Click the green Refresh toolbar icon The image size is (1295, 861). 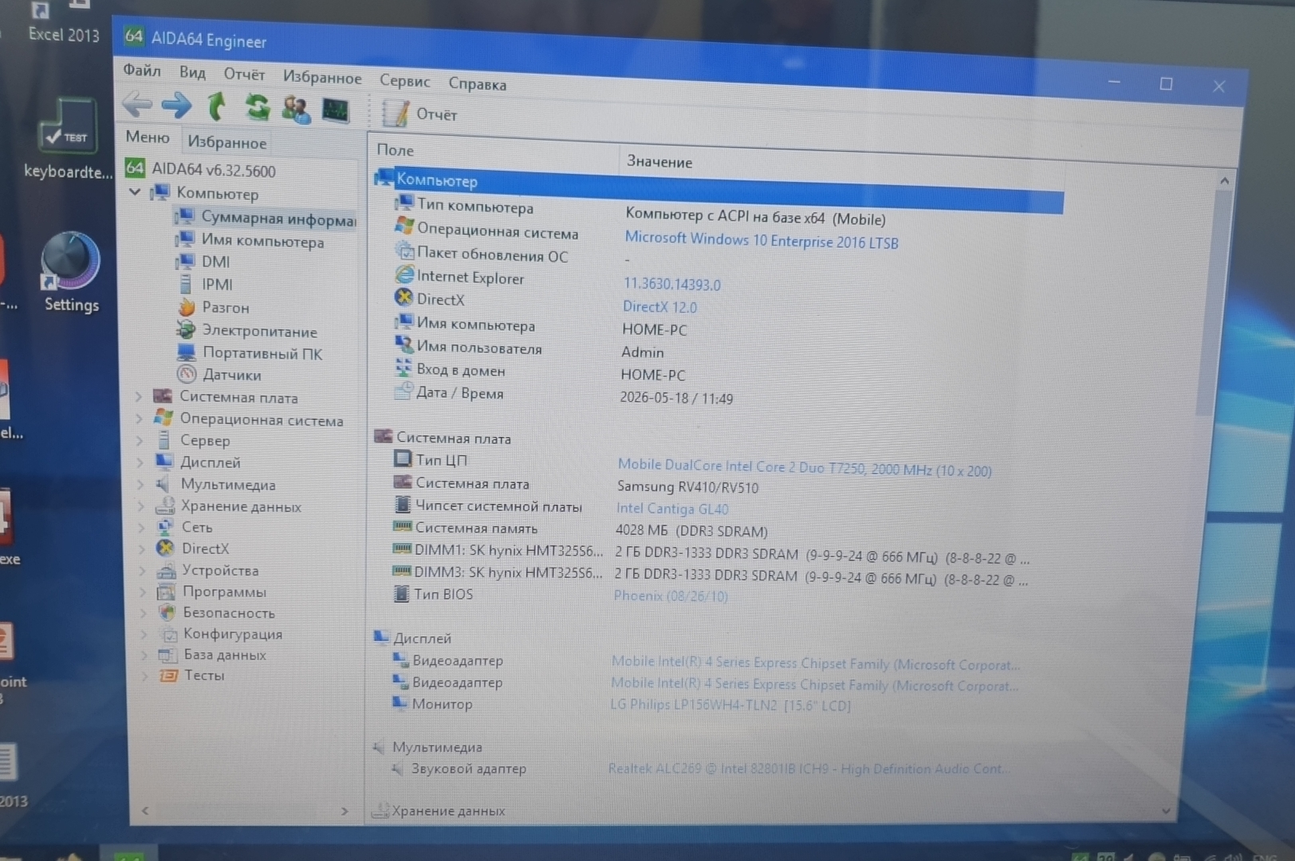[x=257, y=107]
